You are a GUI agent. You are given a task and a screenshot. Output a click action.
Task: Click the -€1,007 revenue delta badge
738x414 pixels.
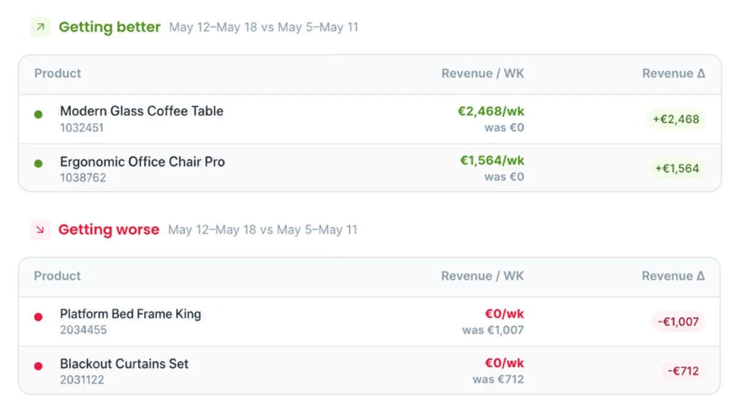pyautogui.click(x=678, y=322)
